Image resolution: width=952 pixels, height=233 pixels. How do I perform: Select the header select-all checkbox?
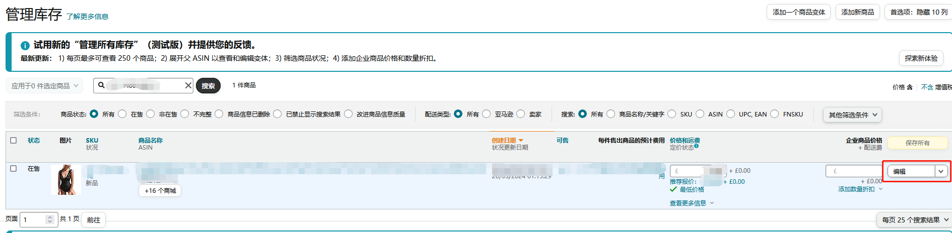14,141
